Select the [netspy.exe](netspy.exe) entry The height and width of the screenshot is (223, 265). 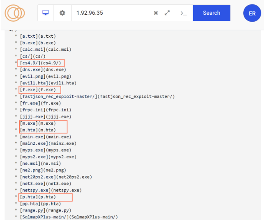[51, 190]
